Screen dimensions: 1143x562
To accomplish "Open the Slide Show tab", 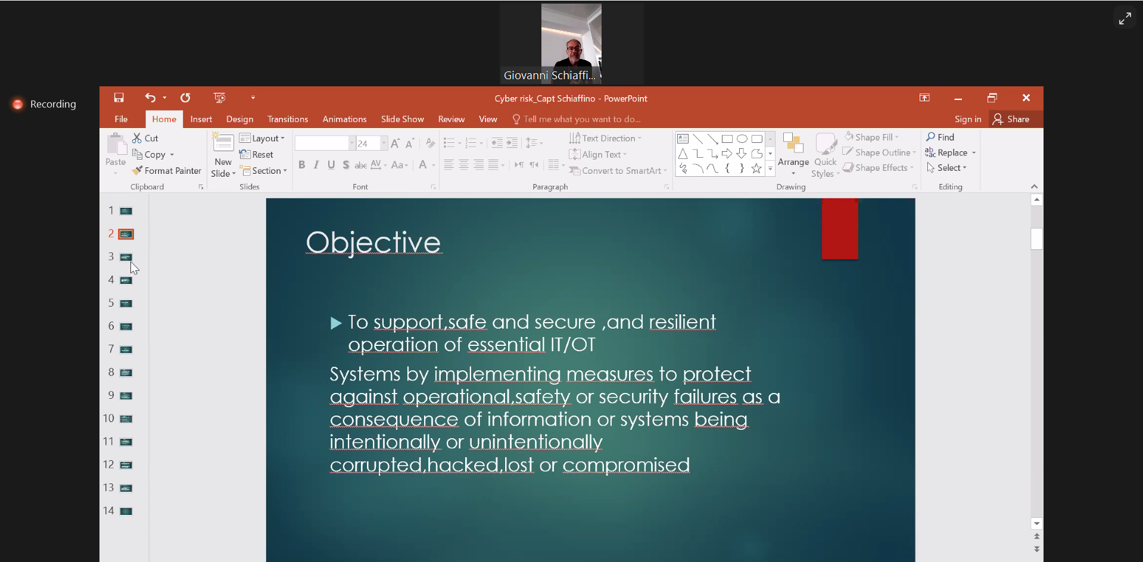I will pyautogui.click(x=402, y=119).
